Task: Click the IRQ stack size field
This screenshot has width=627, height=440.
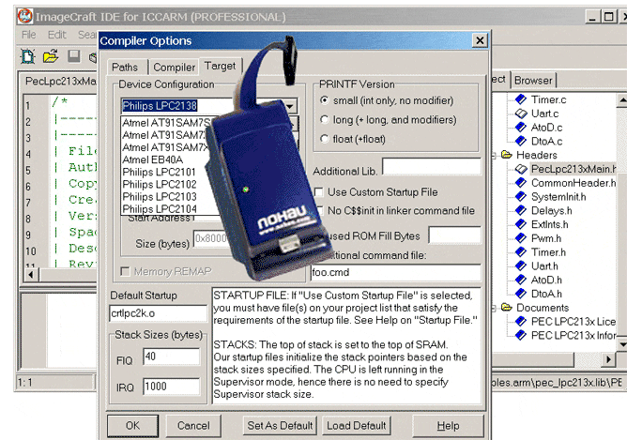Action: [x=171, y=387]
